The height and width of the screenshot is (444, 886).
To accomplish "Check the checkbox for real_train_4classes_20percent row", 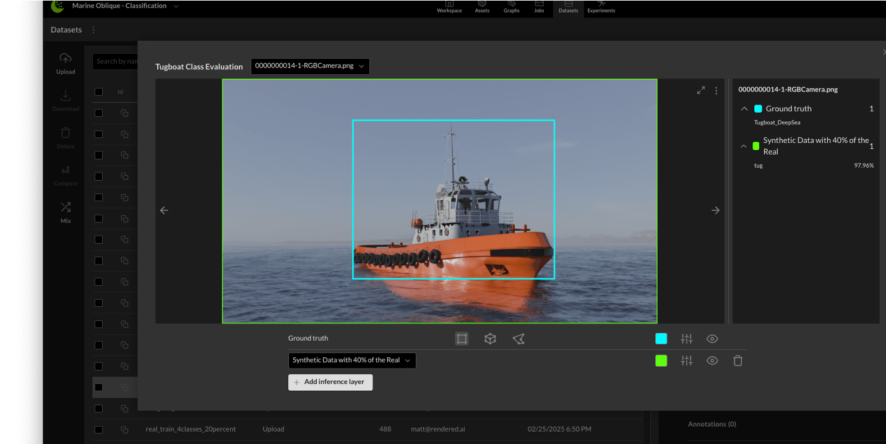I will 98,429.
